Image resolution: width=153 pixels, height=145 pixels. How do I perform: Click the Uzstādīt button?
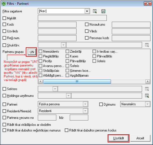coord(119,138)
